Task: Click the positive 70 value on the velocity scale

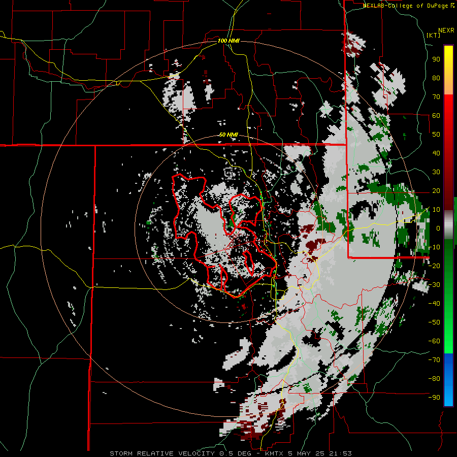Action: click(436, 97)
